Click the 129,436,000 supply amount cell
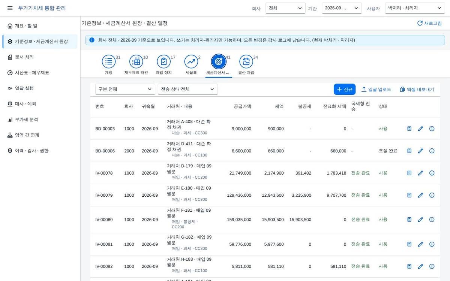This screenshot has height=281, width=450. (239, 195)
